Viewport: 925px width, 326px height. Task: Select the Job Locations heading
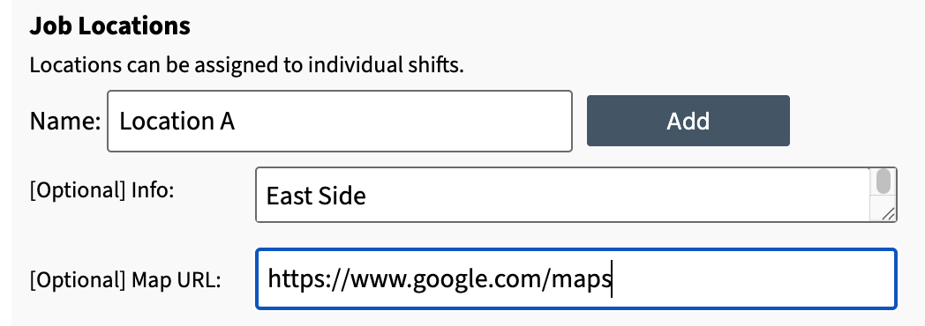[110, 26]
